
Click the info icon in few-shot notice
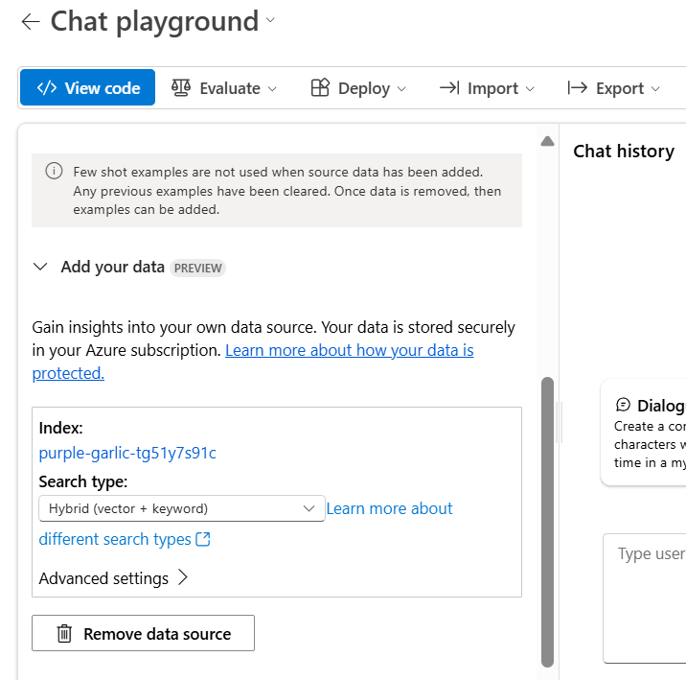coord(55,171)
